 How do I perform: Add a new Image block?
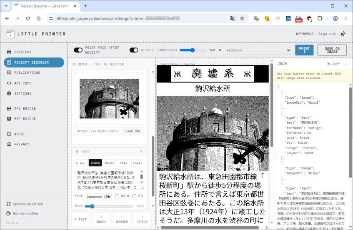101,220
